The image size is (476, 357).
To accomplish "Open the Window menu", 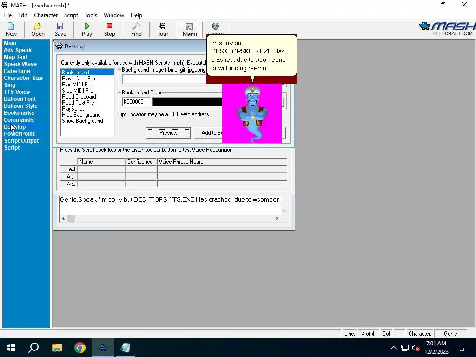I will pyautogui.click(x=114, y=15).
